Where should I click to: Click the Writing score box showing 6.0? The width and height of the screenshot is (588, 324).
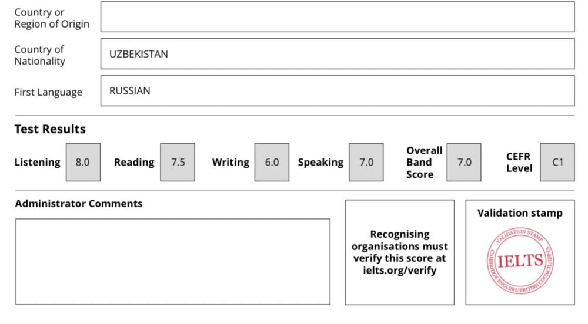tap(272, 162)
